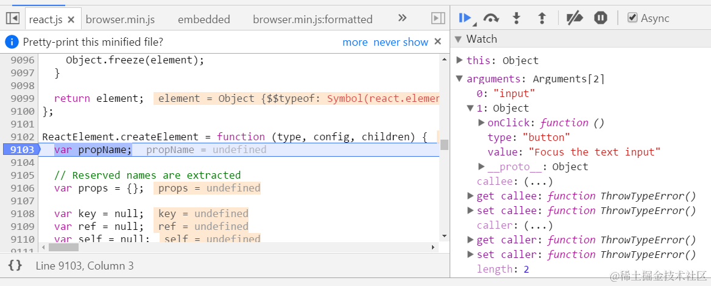Toggle pause on exceptions

click(x=600, y=18)
